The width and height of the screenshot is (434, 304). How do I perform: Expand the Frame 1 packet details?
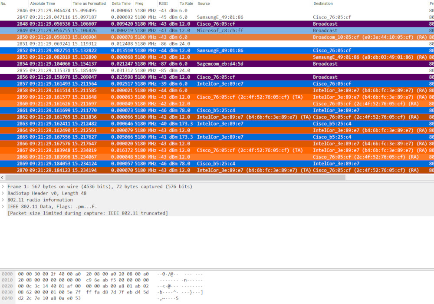pos(3,186)
